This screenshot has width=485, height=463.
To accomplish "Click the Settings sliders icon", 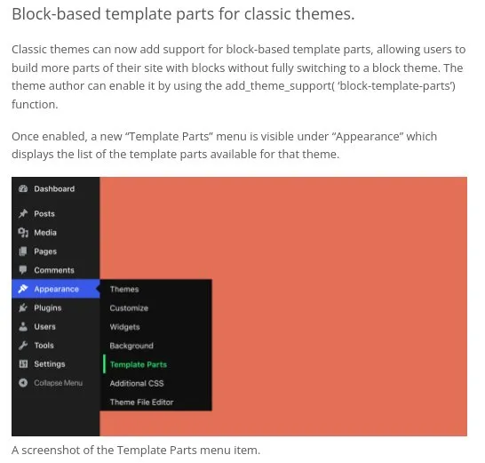I will coord(23,364).
